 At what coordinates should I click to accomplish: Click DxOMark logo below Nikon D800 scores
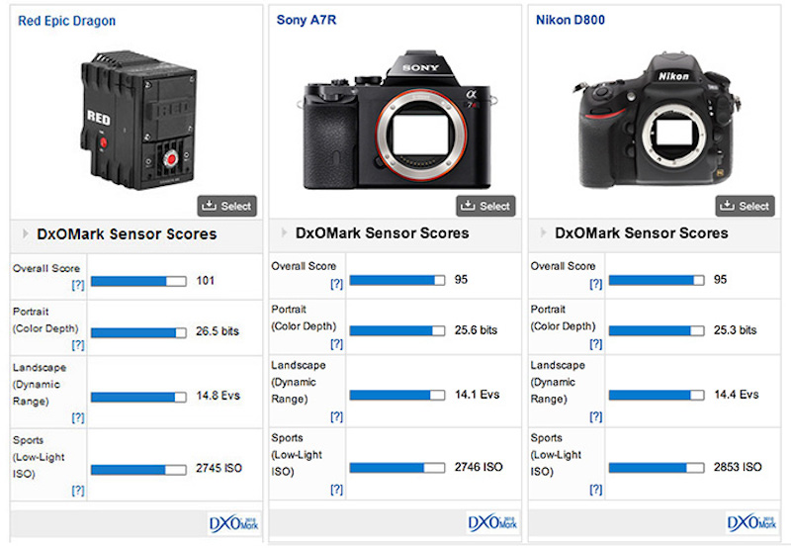(x=752, y=523)
